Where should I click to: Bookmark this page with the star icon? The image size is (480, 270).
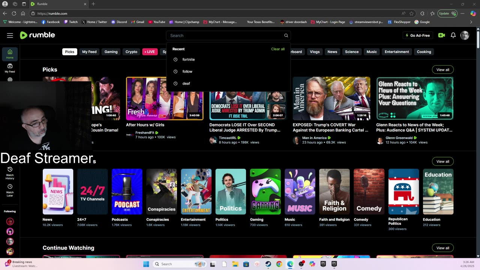click(x=411, y=13)
